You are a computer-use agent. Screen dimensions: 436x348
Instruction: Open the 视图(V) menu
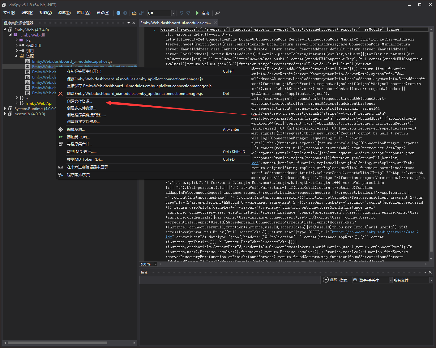pos(45,13)
